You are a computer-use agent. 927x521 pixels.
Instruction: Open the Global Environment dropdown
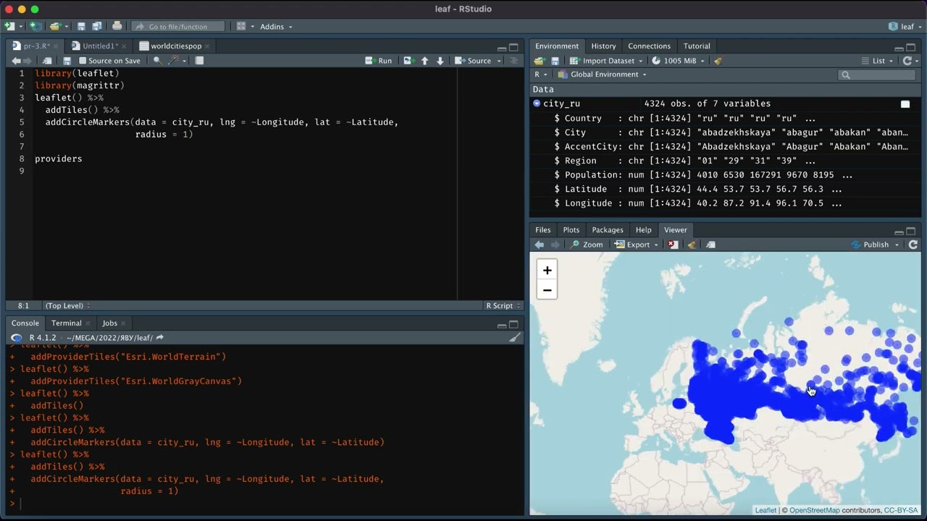pyautogui.click(x=601, y=75)
